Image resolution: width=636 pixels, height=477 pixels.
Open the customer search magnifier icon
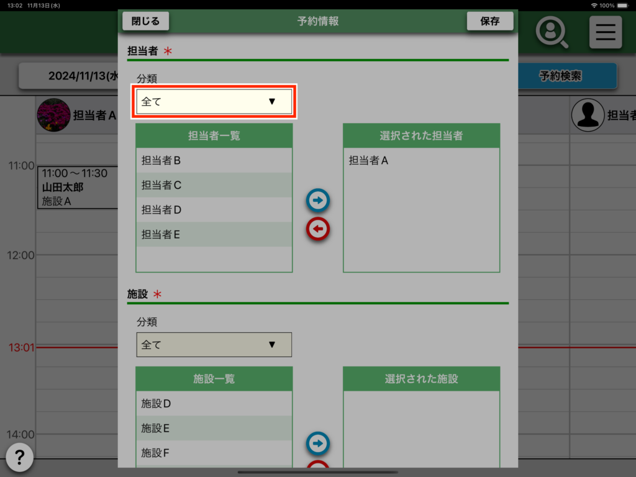click(x=552, y=32)
